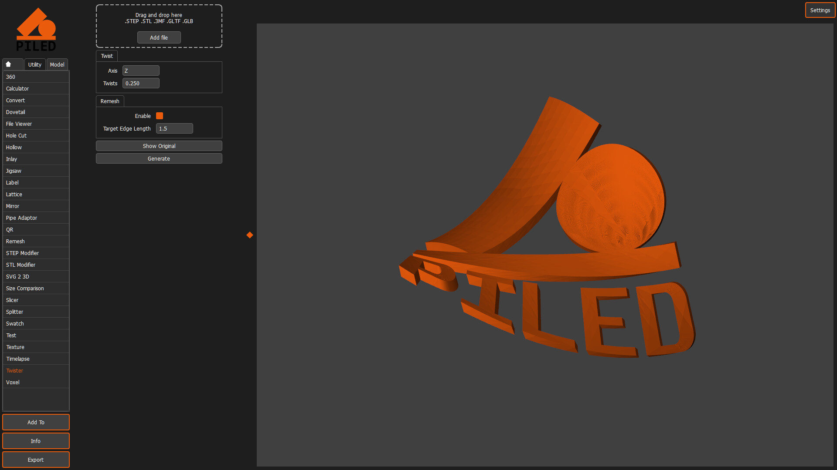Image resolution: width=837 pixels, height=470 pixels.
Task: Open the Label tool
Action: 36,182
